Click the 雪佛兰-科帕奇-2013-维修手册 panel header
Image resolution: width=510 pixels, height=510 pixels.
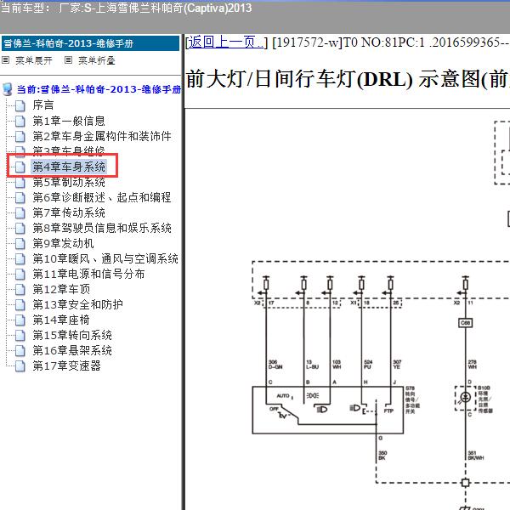coord(90,43)
